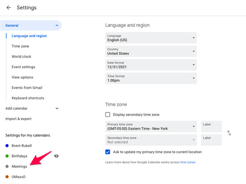The width and height of the screenshot is (246, 184).
Task: Open the Language dropdown
Action: 150,38
